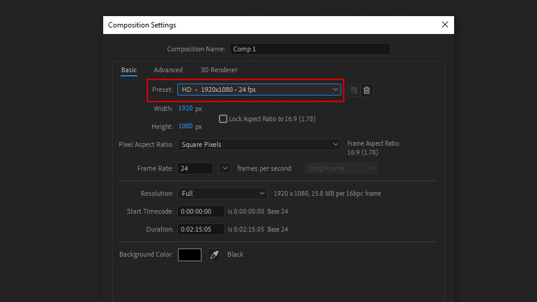The width and height of the screenshot is (537, 302).
Task: Expand the Pixel Aspect Ratio dropdown
Action: click(x=259, y=144)
